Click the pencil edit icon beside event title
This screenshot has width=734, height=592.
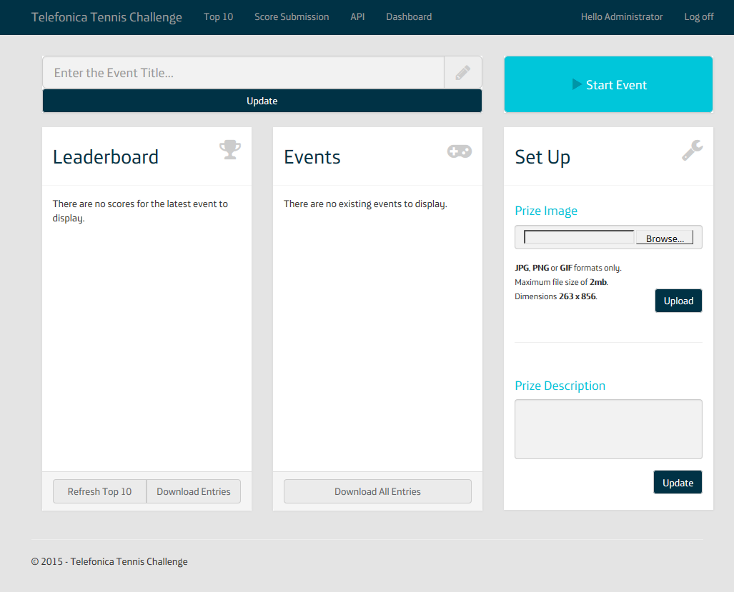point(462,72)
